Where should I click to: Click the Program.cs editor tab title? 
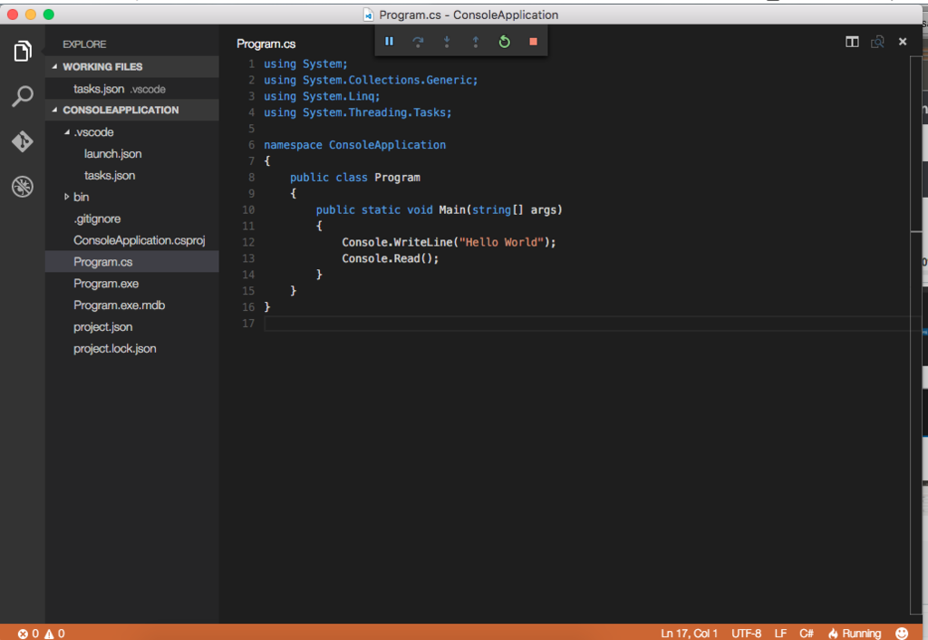click(266, 44)
